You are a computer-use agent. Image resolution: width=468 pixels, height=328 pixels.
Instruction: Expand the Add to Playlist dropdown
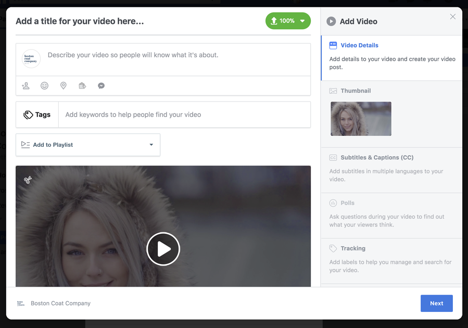[88, 145]
